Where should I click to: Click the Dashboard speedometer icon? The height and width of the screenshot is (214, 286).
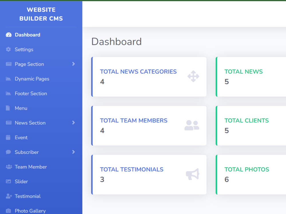[x=9, y=35]
